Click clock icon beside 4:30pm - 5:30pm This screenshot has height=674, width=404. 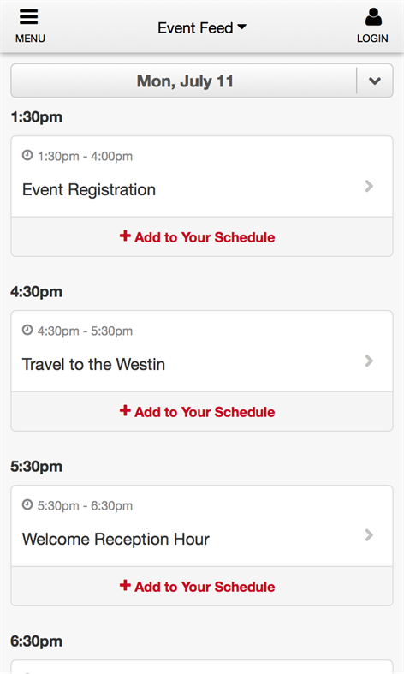point(27,330)
